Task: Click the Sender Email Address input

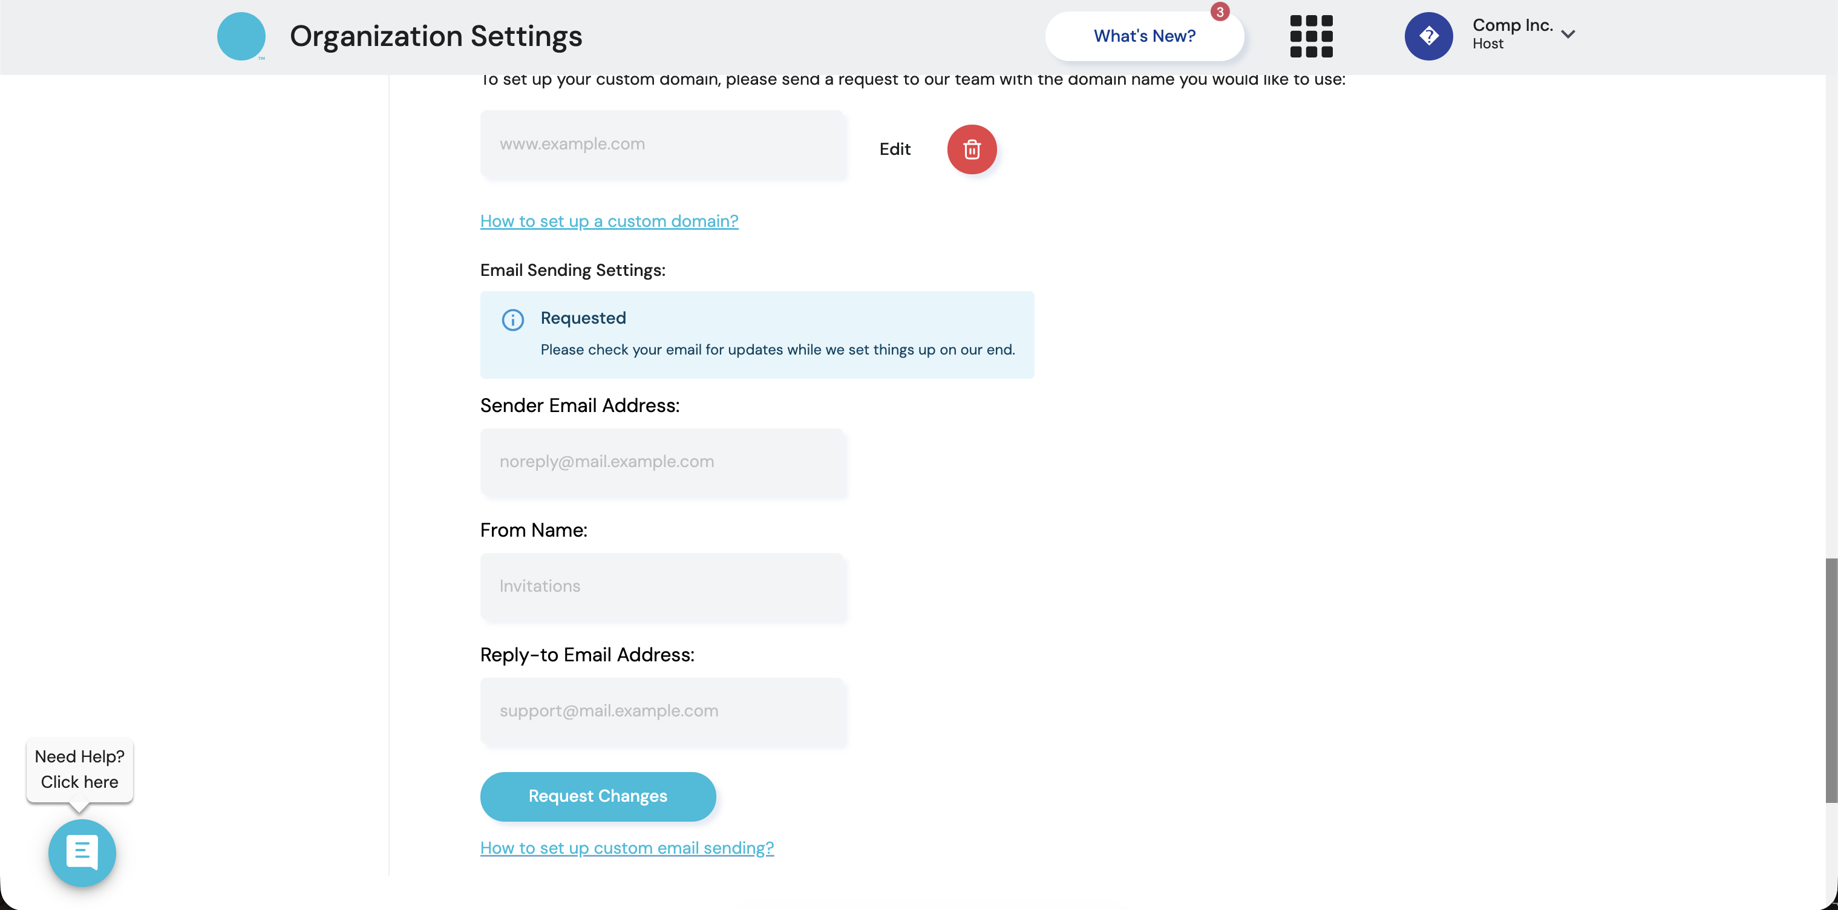Action: click(x=662, y=462)
